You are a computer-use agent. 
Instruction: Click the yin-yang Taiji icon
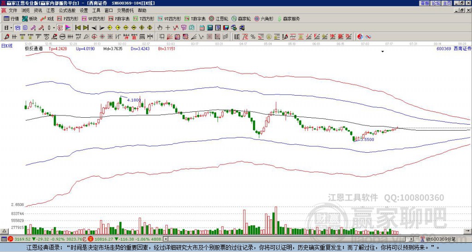[x=360, y=37]
